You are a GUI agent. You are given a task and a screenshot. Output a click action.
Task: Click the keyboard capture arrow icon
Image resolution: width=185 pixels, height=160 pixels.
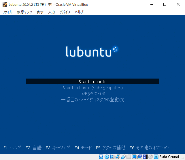coord(156,157)
